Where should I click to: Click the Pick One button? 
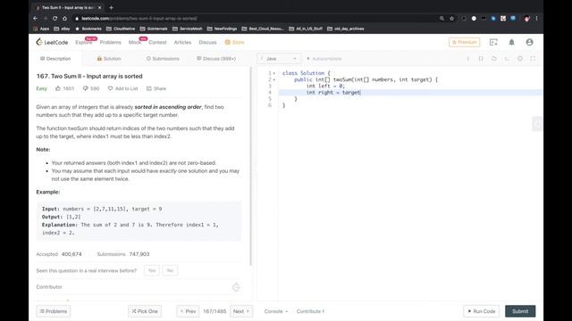145,311
